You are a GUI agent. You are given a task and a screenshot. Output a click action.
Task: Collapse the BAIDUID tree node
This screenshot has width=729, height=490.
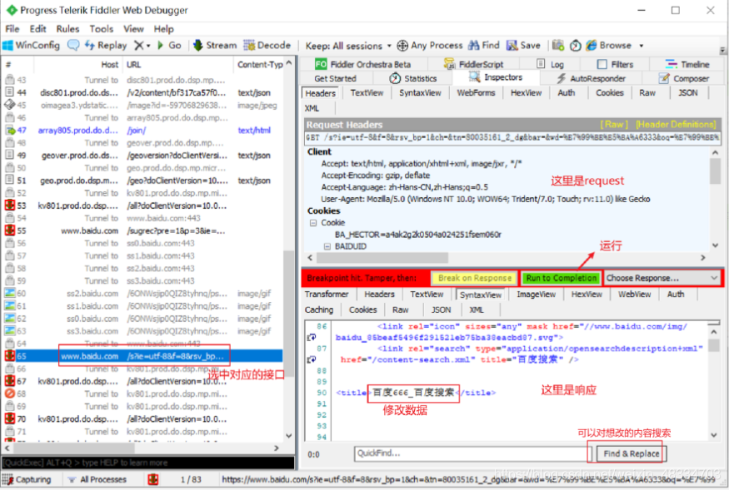[327, 246]
